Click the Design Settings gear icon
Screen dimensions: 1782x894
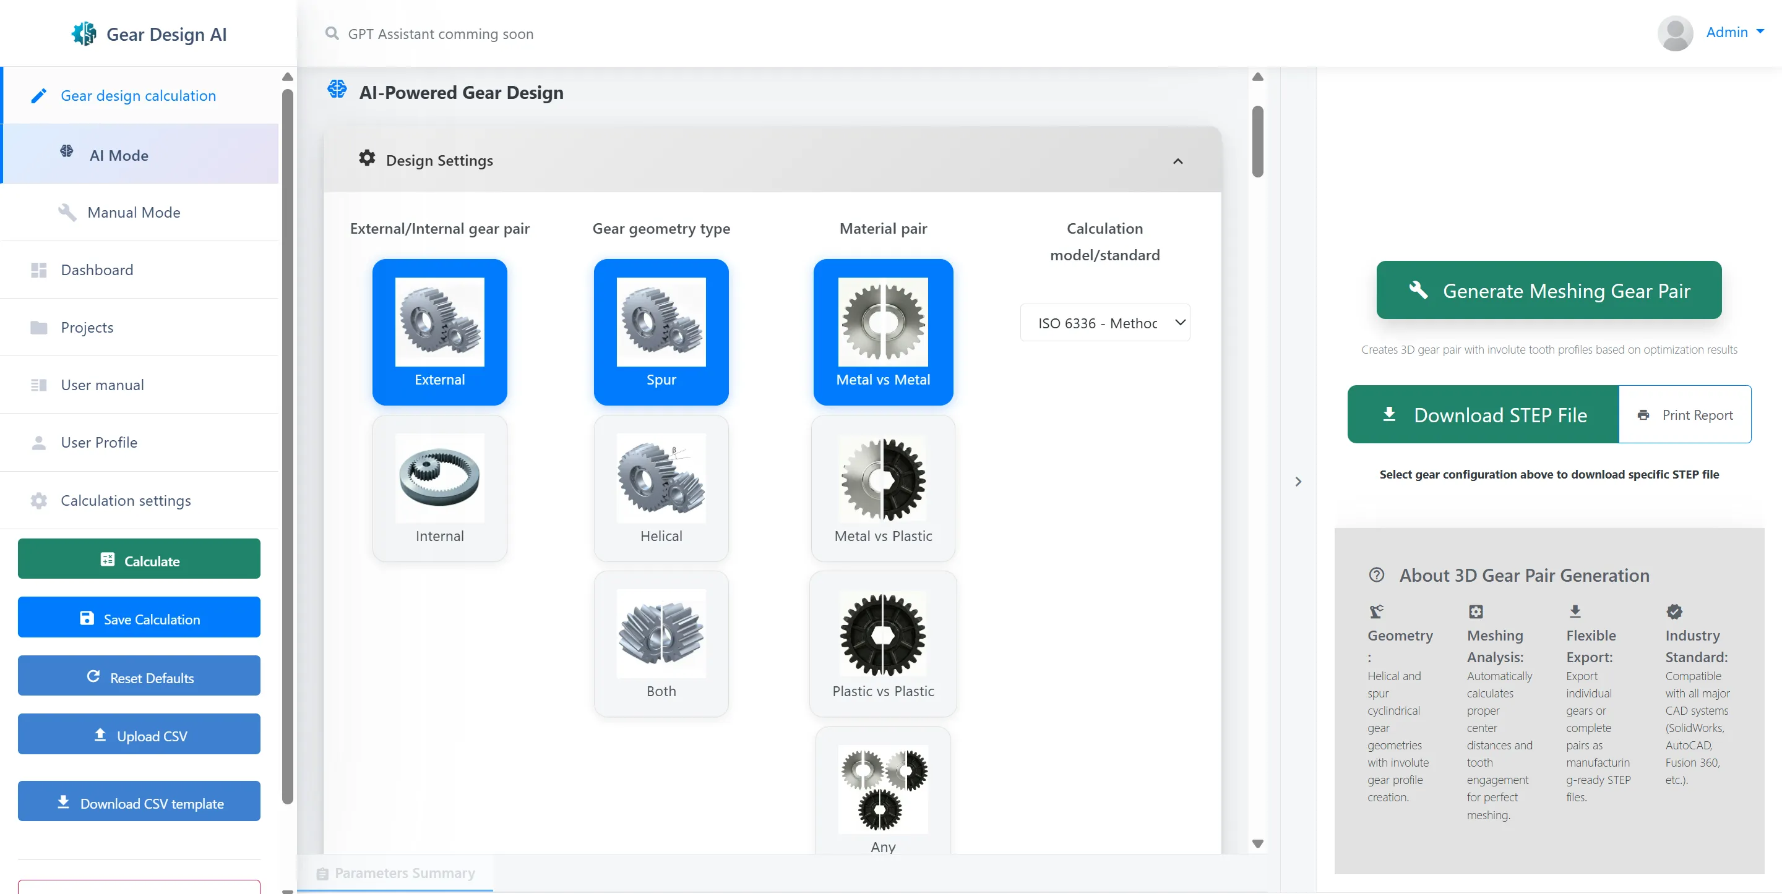pos(367,158)
